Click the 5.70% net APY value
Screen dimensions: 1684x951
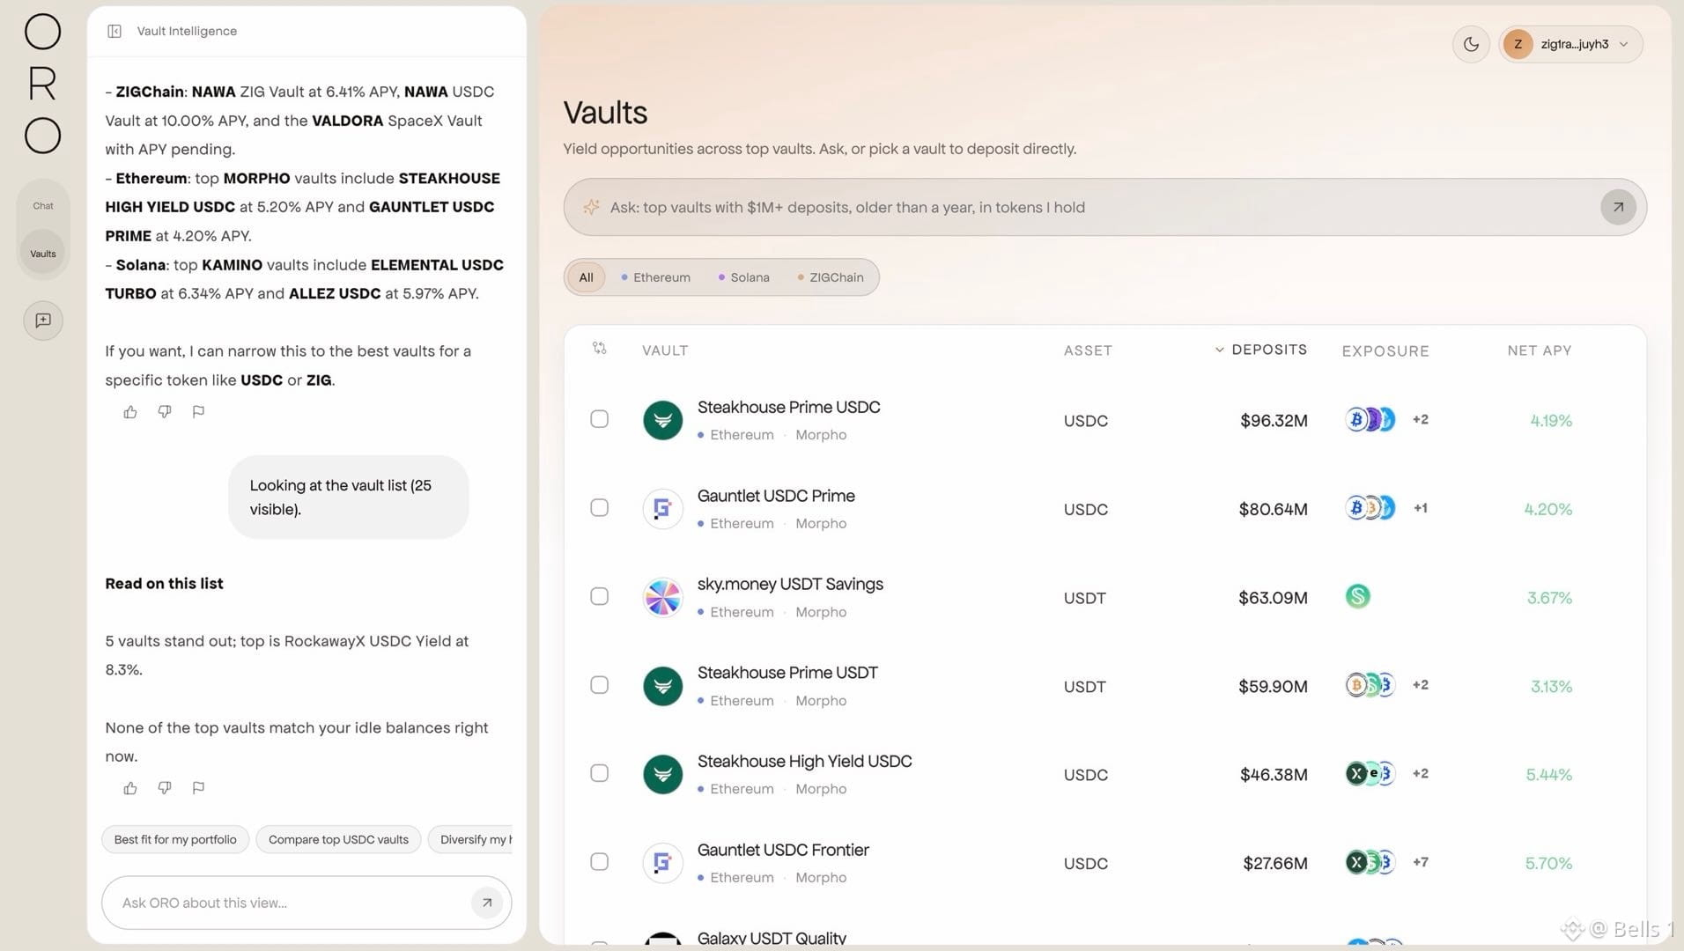[1549, 864]
